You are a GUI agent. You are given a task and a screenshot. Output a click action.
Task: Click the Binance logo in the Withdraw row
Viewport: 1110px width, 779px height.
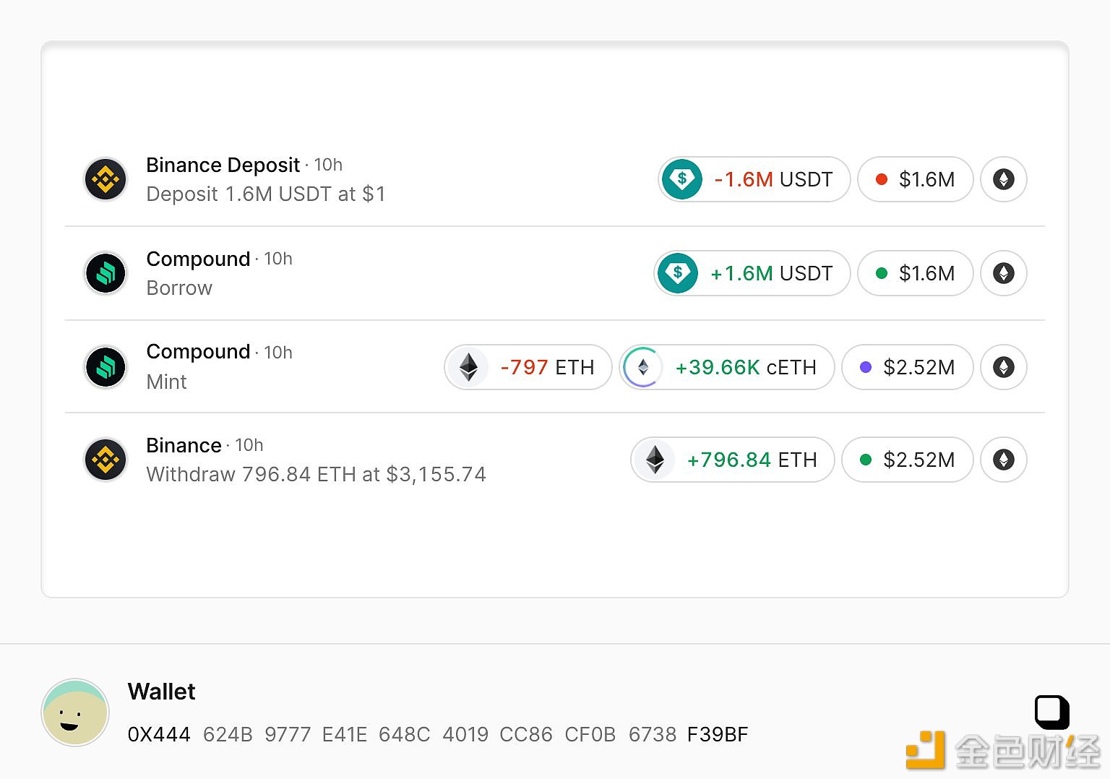click(106, 460)
